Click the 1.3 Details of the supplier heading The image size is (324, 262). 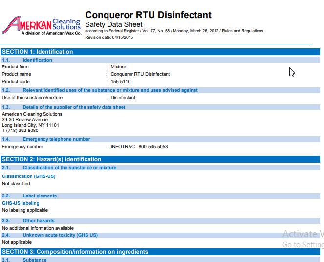click(74, 107)
